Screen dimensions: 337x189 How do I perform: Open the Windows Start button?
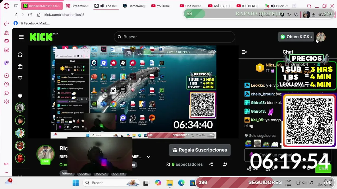click(76, 183)
